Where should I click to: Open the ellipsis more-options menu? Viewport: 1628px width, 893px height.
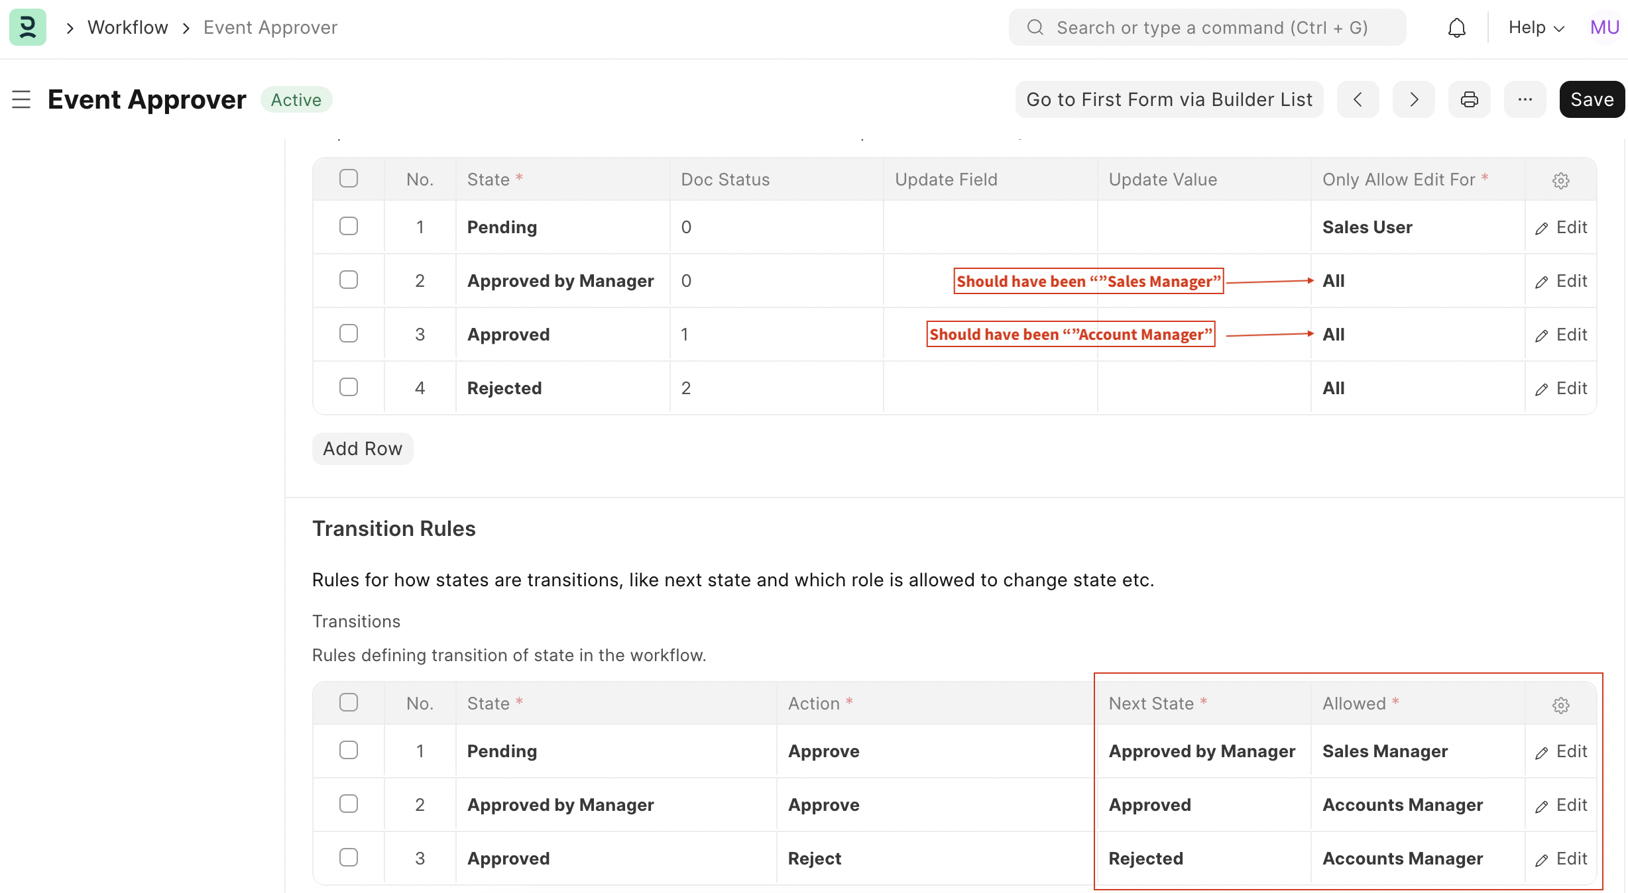1525,99
